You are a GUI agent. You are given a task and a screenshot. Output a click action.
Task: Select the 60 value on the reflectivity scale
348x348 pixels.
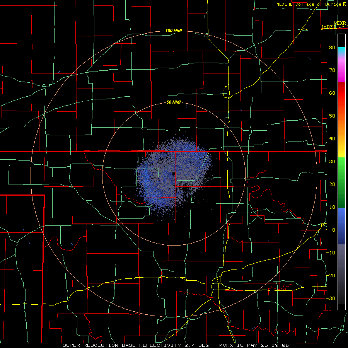(x=332, y=93)
